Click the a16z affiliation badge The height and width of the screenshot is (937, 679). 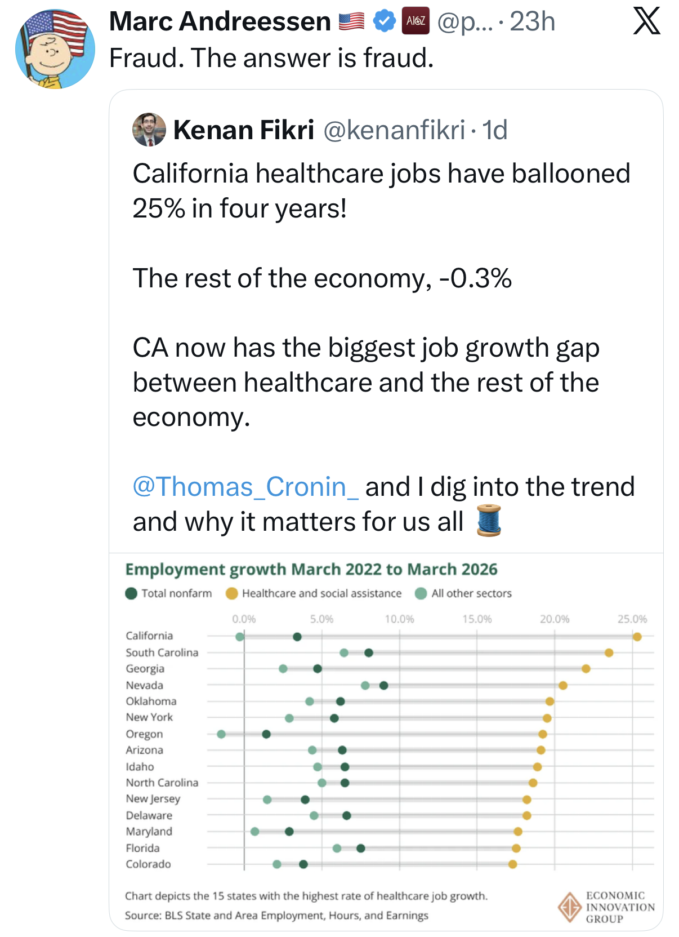click(416, 21)
